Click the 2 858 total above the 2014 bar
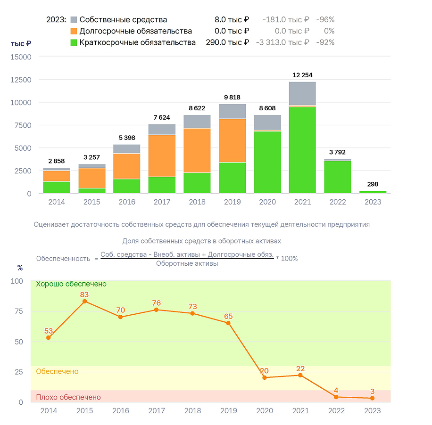 click(57, 161)
